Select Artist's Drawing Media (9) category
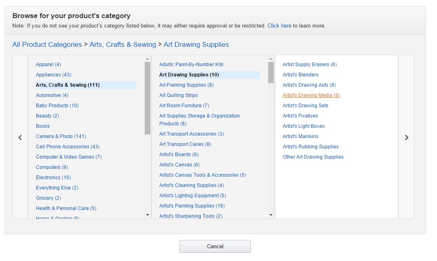The height and width of the screenshot is (261, 437). pyautogui.click(x=311, y=95)
